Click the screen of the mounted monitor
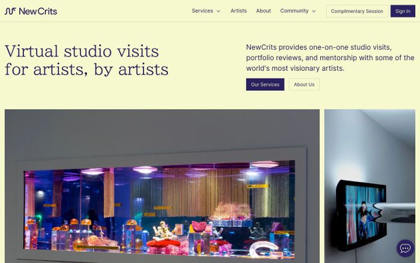This screenshot has height=263, width=420. [x=364, y=214]
